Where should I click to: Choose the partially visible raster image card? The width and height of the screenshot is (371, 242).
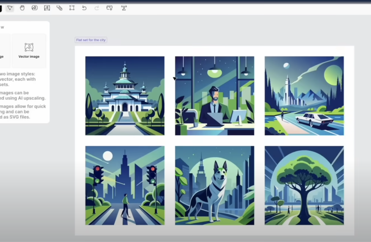point(4,51)
